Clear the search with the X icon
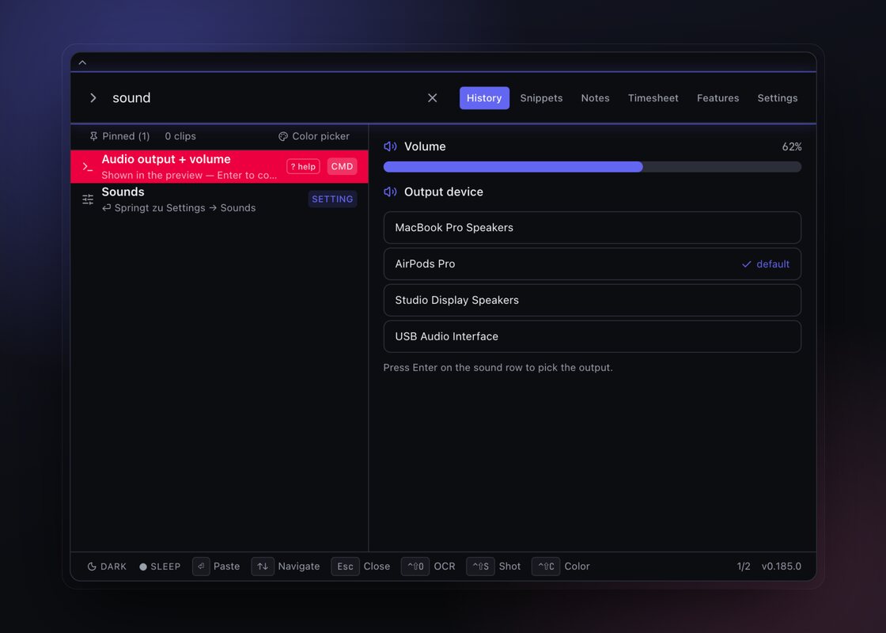The height and width of the screenshot is (633, 886). (x=432, y=98)
